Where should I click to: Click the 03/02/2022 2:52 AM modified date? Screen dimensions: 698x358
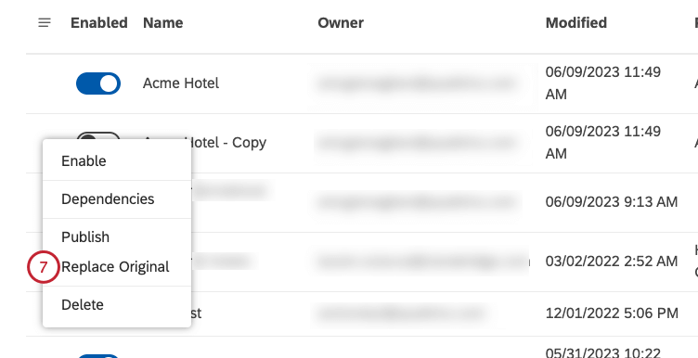coord(612,262)
